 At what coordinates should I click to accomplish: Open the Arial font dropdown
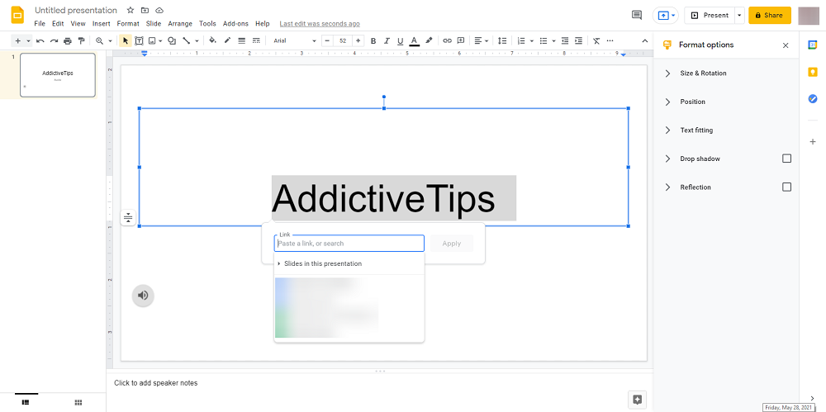[295, 40]
